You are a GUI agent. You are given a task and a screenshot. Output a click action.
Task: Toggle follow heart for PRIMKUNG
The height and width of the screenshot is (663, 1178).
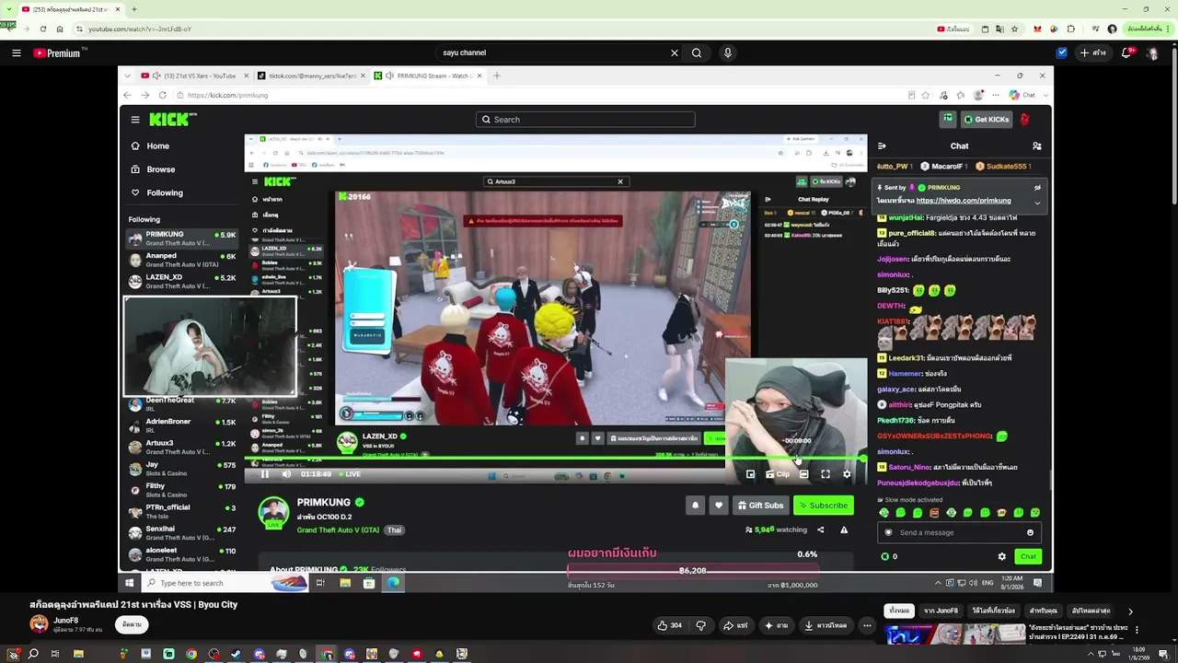(719, 506)
